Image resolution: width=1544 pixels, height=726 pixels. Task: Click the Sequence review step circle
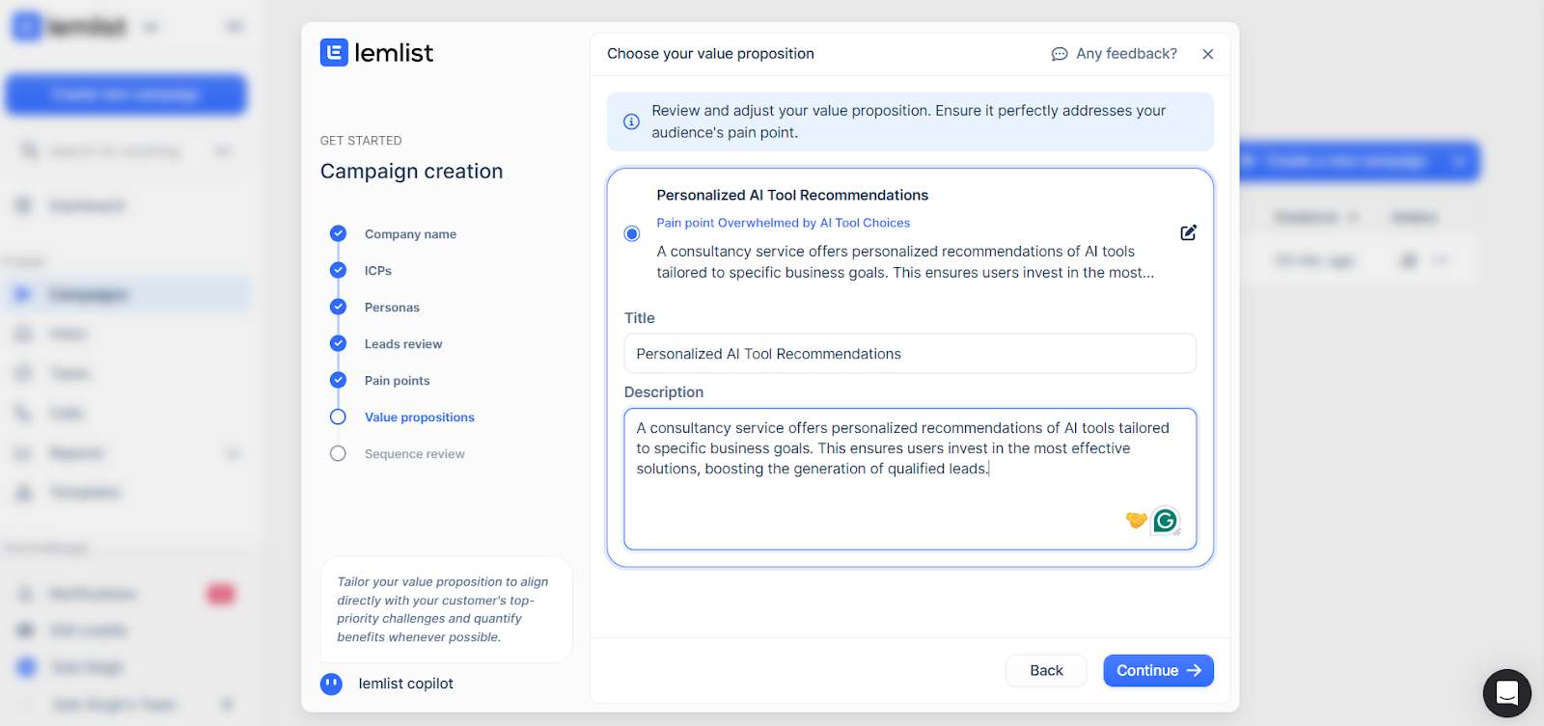pyautogui.click(x=338, y=453)
